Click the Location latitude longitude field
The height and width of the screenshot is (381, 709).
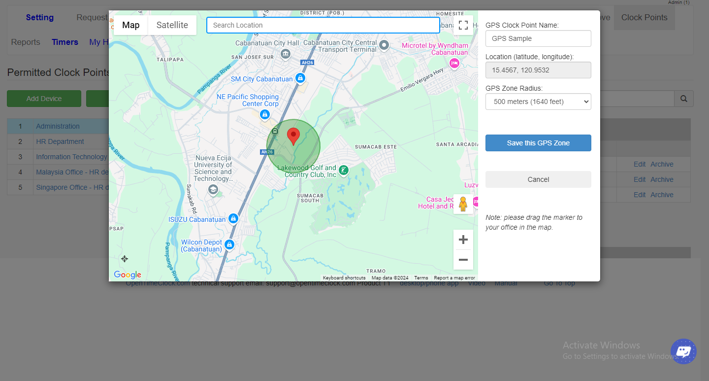point(538,70)
